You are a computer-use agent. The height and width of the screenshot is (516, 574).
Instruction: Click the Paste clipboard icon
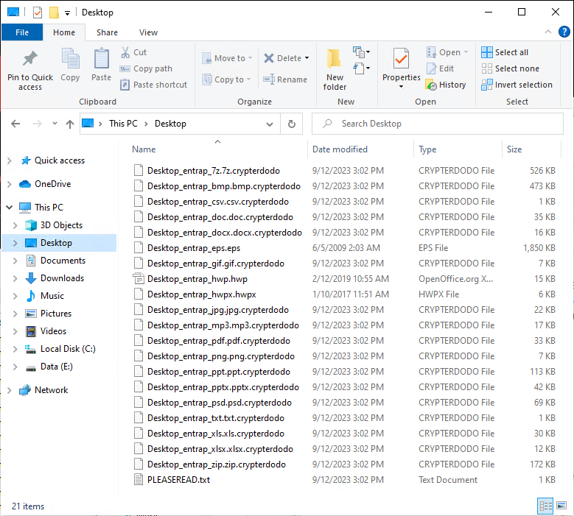(102, 58)
